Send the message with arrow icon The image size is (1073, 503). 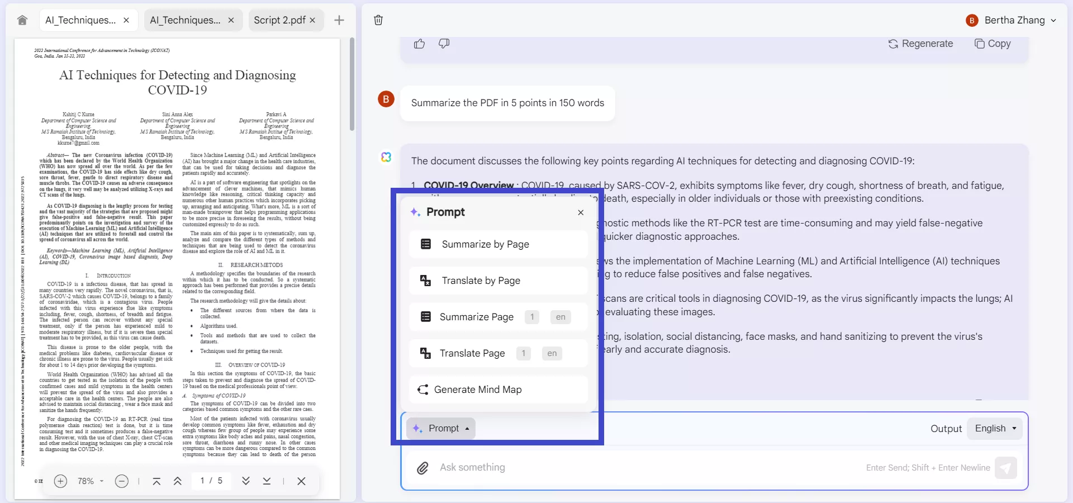pyautogui.click(x=1005, y=468)
